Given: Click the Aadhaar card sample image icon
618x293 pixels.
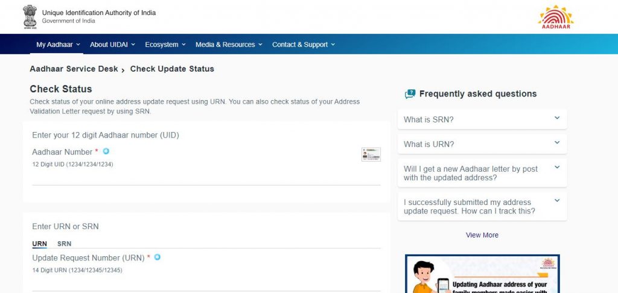Looking at the screenshot, I should click(x=371, y=154).
